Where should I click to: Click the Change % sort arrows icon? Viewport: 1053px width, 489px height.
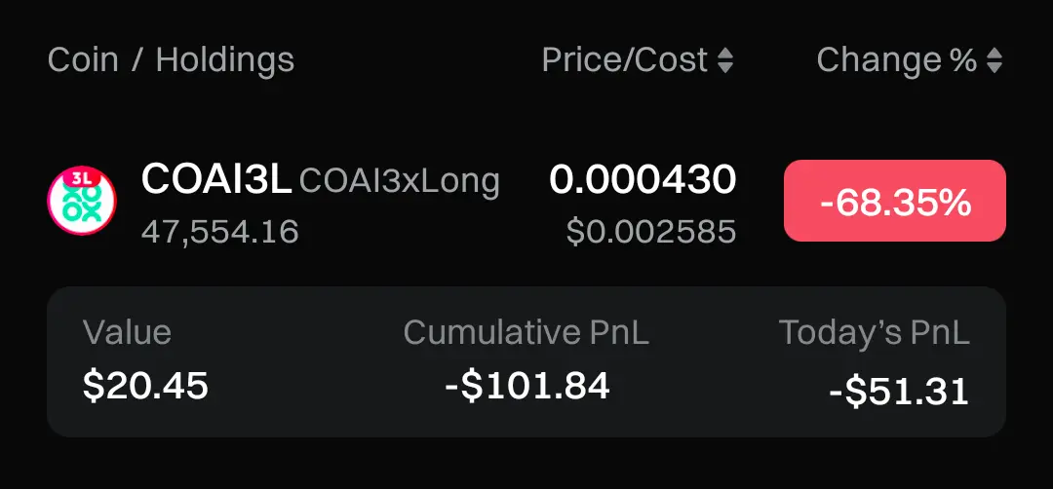(x=994, y=60)
